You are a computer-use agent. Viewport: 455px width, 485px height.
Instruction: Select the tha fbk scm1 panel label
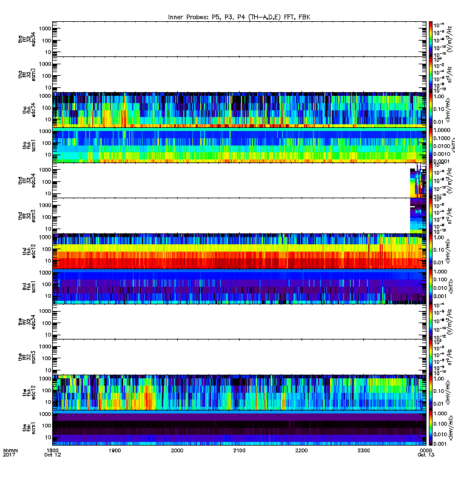click(x=29, y=145)
